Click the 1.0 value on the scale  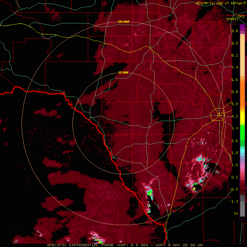pyautogui.click(x=235, y=165)
